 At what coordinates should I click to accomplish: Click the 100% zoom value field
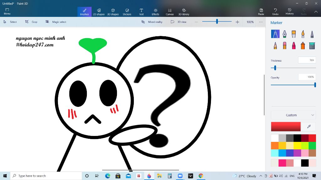pyautogui.click(x=250, y=22)
